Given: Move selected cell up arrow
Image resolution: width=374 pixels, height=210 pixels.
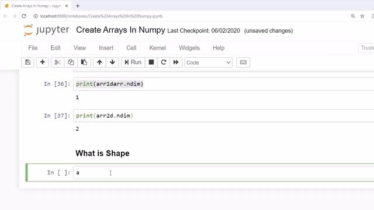Looking at the screenshot, I should [99, 62].
